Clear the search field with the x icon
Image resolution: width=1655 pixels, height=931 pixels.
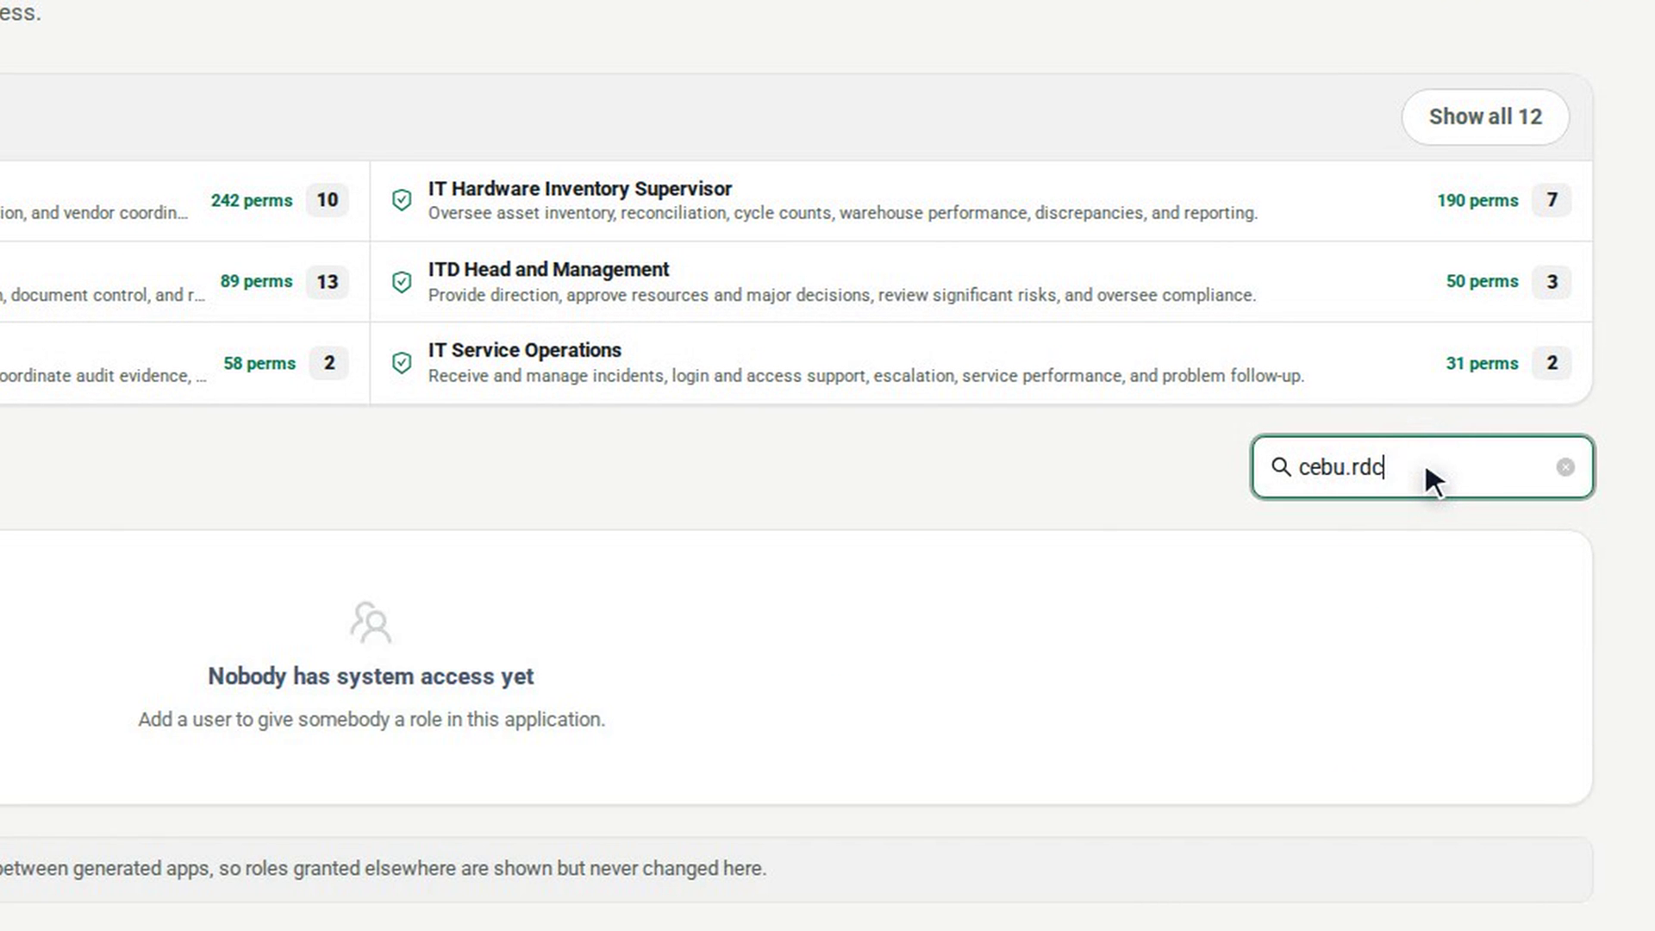pyautogui.click(x=1565, y=467)
